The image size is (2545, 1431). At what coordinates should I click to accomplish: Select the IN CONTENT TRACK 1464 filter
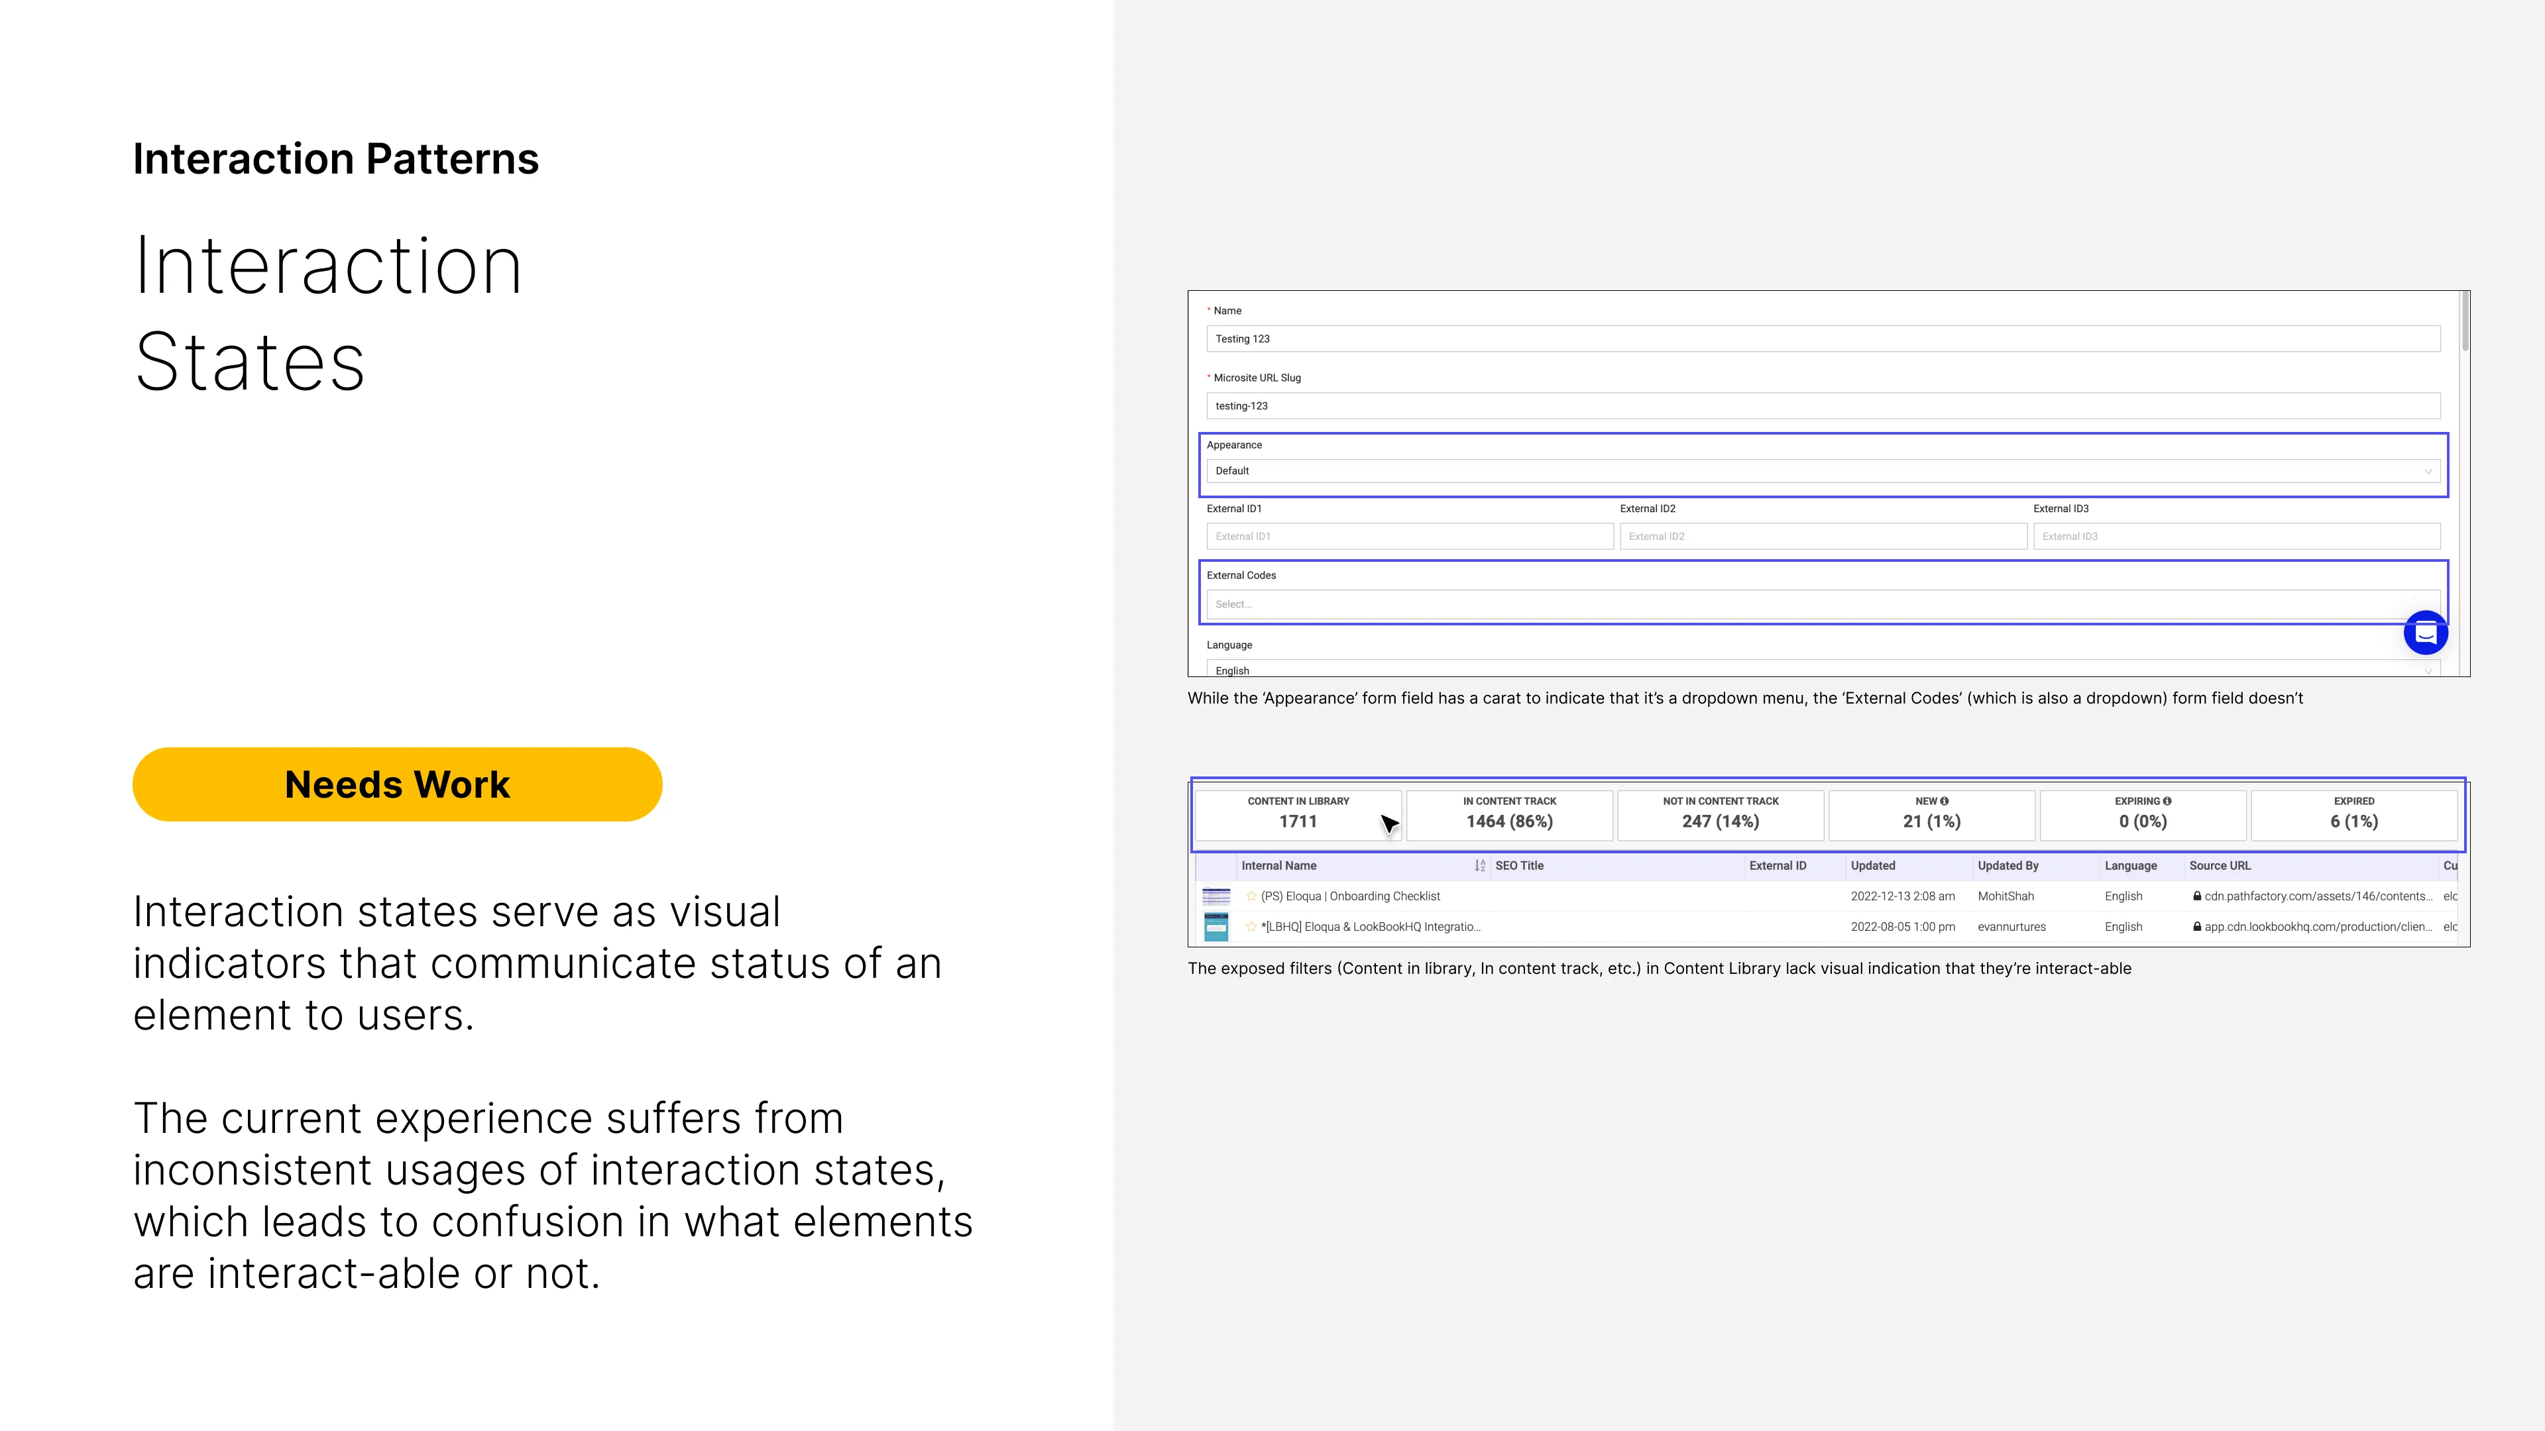pyautogui.click(x=1510, y=815)
